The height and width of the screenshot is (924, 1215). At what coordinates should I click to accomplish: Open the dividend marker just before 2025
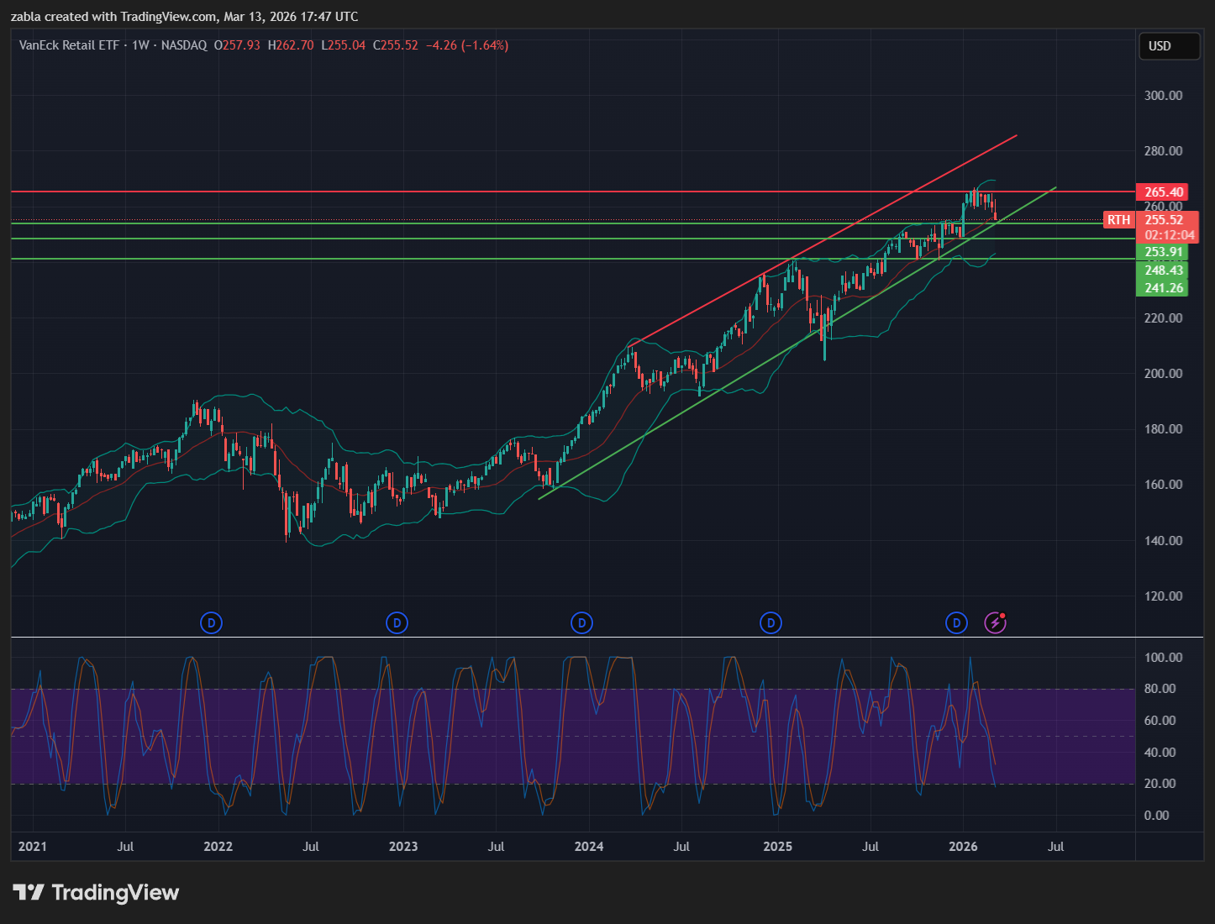click(771, 622)
